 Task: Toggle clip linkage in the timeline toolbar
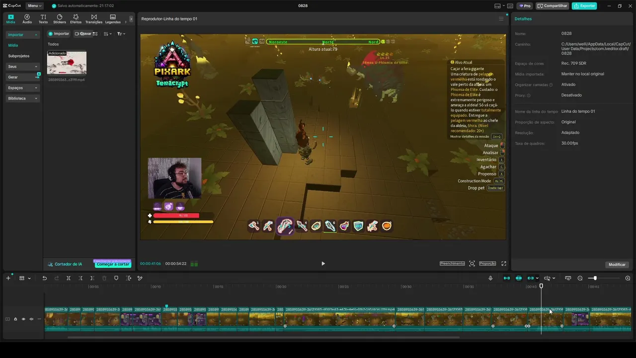(x=531, y=278)
